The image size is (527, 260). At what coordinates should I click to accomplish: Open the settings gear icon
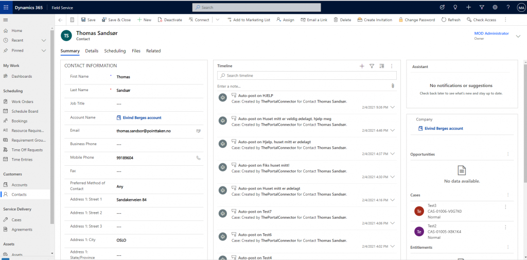[x=495, y=7]
